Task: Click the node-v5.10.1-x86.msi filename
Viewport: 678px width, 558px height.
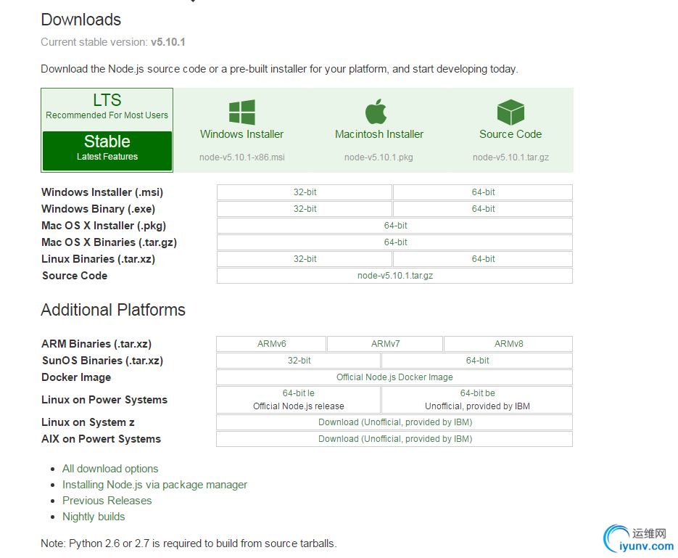Action: coord(242,157)
